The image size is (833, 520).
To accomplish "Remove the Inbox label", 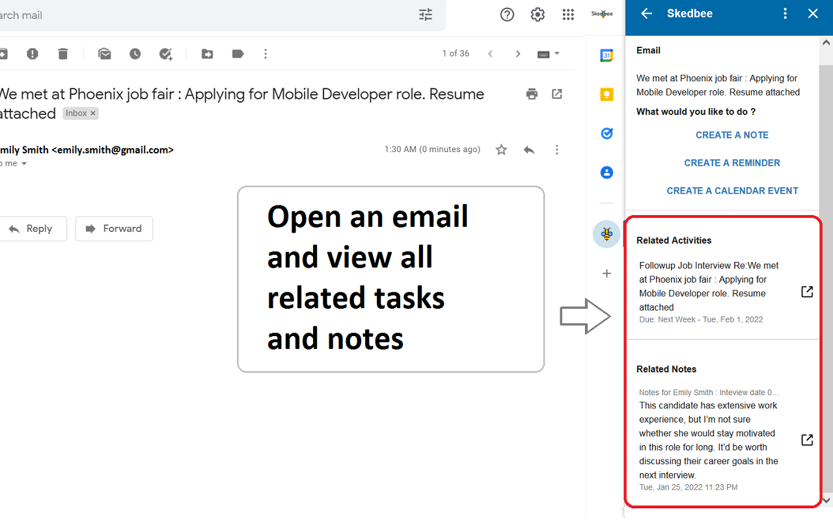I will [x=93, y=113].
